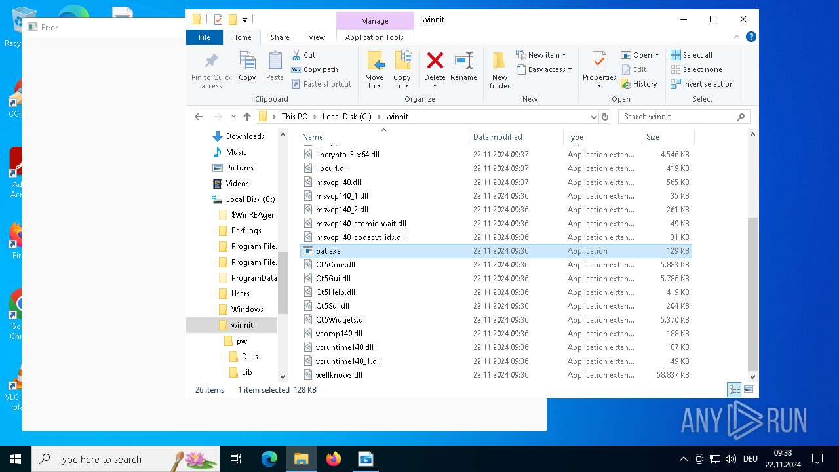Switch to Details view layout
Image resolution: width=839 pixels, height=472 pixels.
[734, 389]
